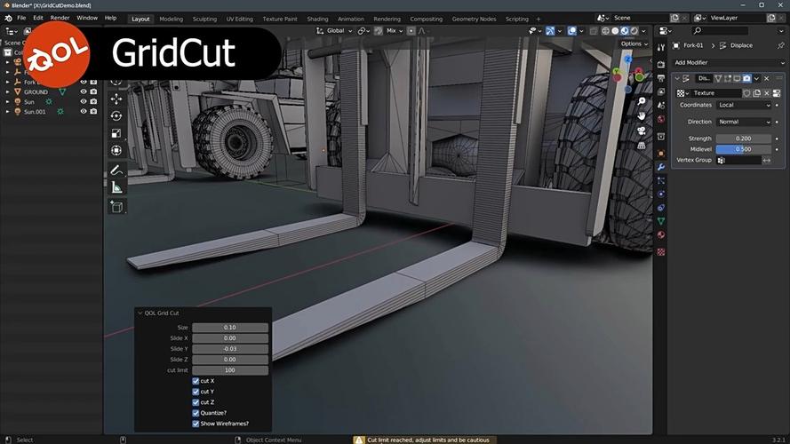
Task: Toggle Displace modifier render camera button
Action: pyautogui.click(x=746, y=78)
